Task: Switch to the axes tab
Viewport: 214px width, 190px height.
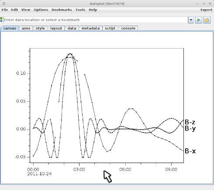Action: tap(26, 28)
